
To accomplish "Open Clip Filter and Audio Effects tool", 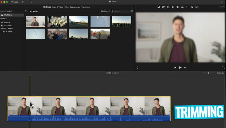I will pos(192,7).
